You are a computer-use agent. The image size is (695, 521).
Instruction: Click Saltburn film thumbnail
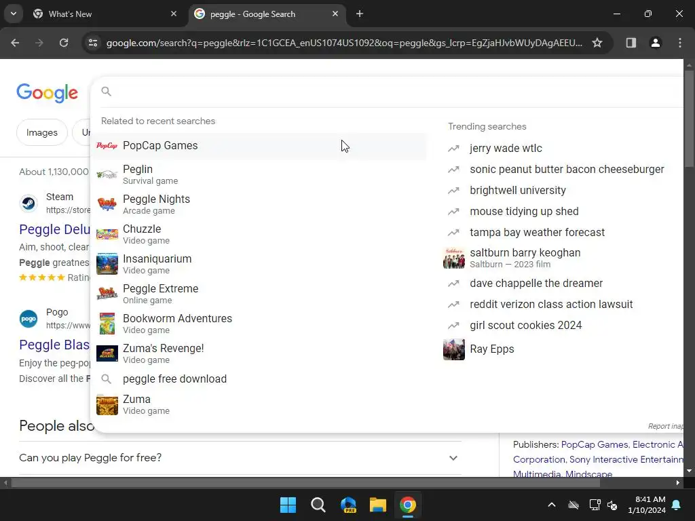(x=454, y=258)
